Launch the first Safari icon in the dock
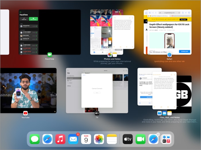This screenshot has height=150, width=201. pyautogui.click(x=47, y=139)
